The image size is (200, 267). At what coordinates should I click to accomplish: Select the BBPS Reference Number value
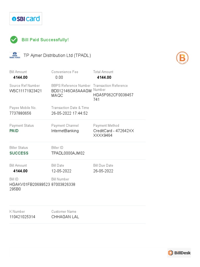click(71, 93)
